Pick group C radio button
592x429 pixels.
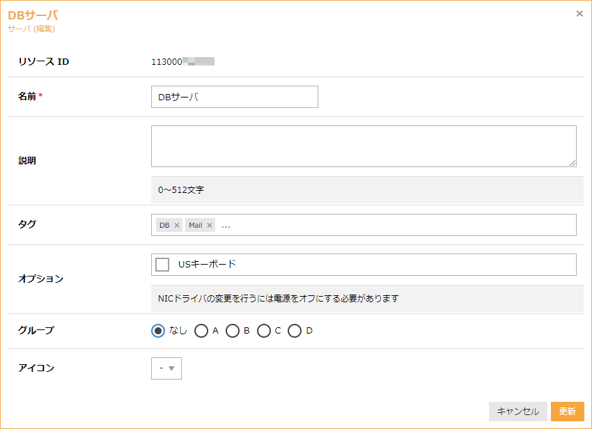264,331
